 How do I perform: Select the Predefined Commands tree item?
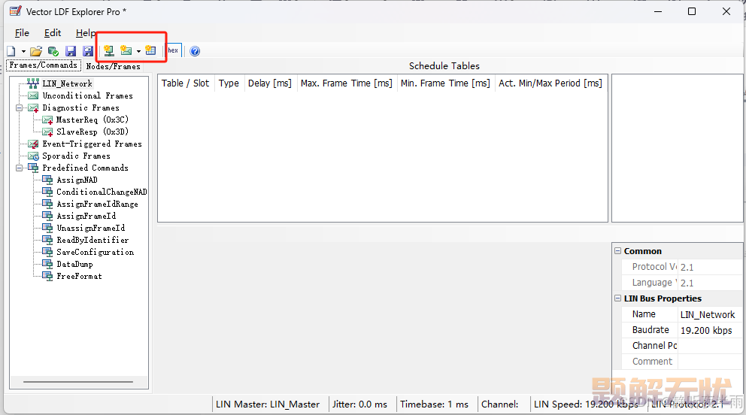(x=85, y=168)
